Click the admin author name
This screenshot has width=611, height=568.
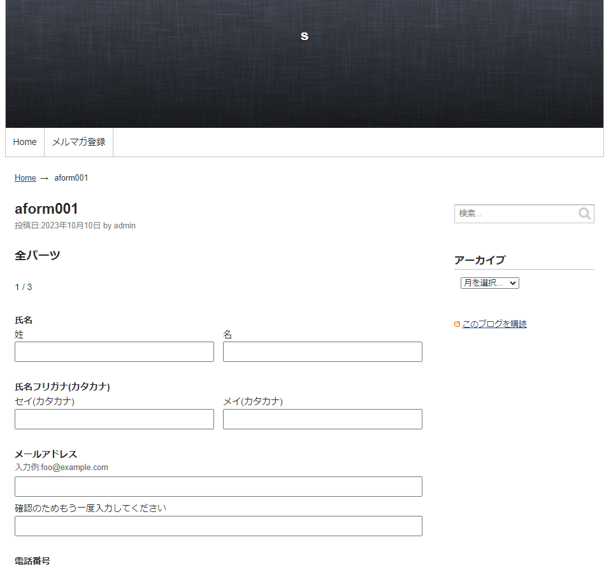(125, 226)
